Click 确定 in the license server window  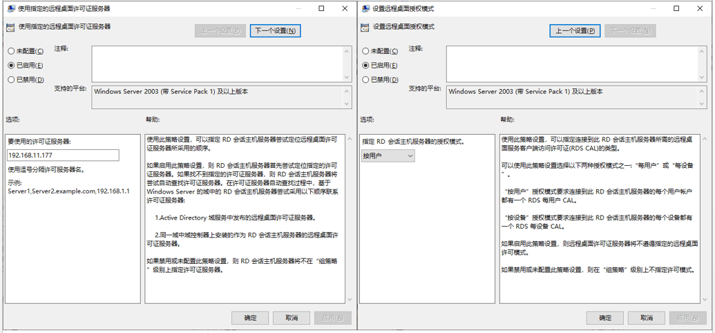point(250,318)
